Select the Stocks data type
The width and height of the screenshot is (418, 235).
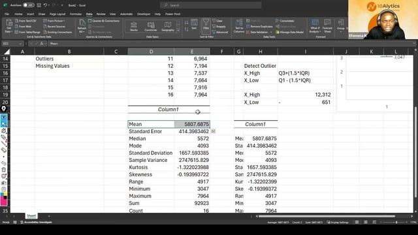[134, 27]
